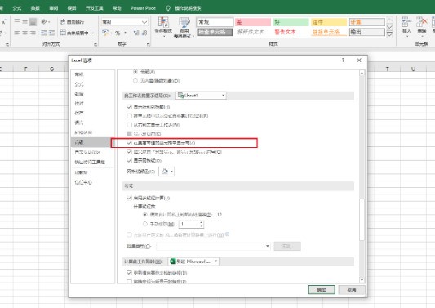Apply the 好 cell style

pyautogui.click(x=291, y=22)
